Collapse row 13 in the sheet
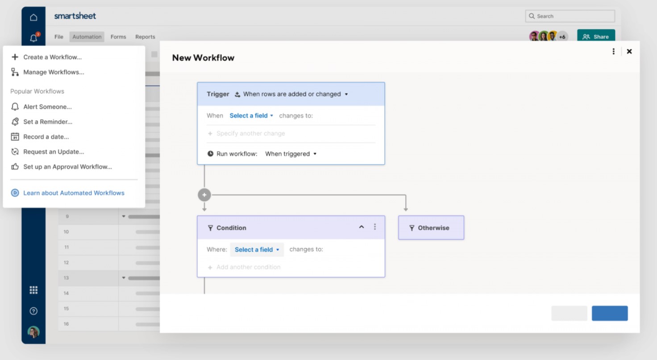The width and height of the screenshot is (657, 360). click(x=124, y=278)
